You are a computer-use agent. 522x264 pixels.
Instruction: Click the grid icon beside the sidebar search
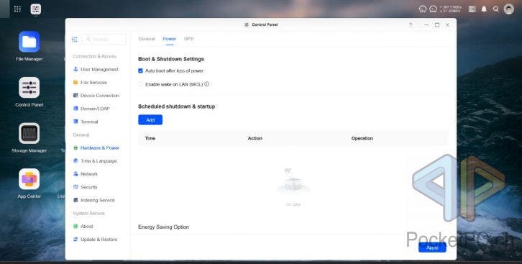(74, 40)
